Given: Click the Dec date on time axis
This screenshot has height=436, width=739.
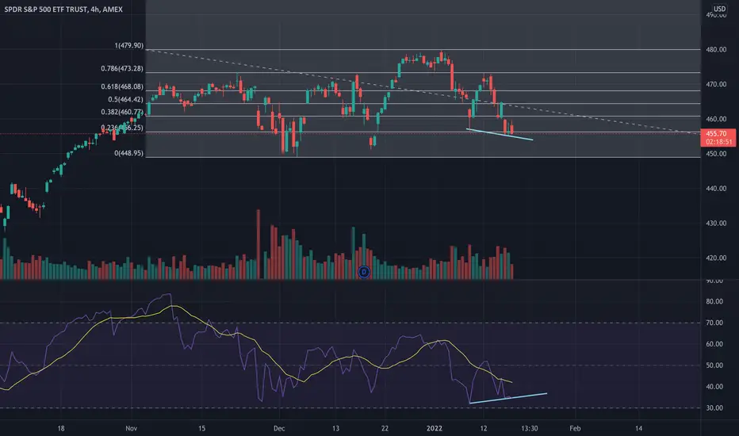Looking at the screenshot, I should coord(279,428).
